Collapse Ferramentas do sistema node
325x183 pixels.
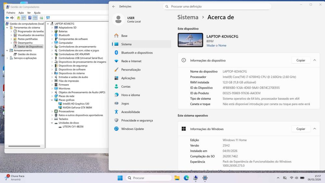tap(7, 28)
